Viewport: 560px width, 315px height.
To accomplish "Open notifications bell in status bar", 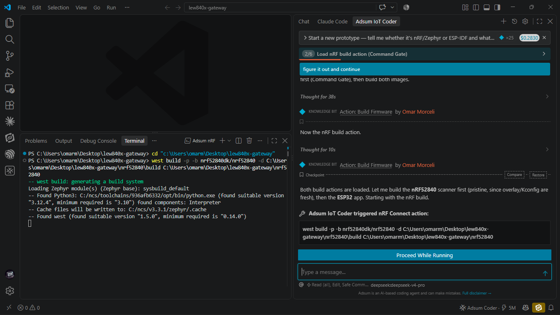I will coord(551,308).
